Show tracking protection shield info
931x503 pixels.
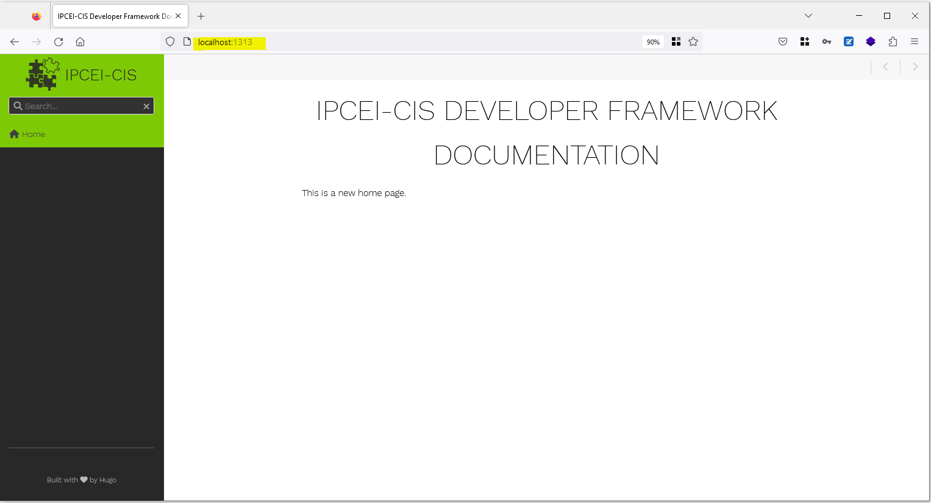(170, 42)
